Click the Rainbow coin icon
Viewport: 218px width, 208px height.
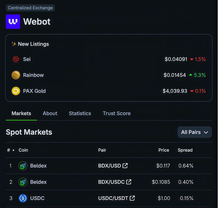click(x=16, y=75)
